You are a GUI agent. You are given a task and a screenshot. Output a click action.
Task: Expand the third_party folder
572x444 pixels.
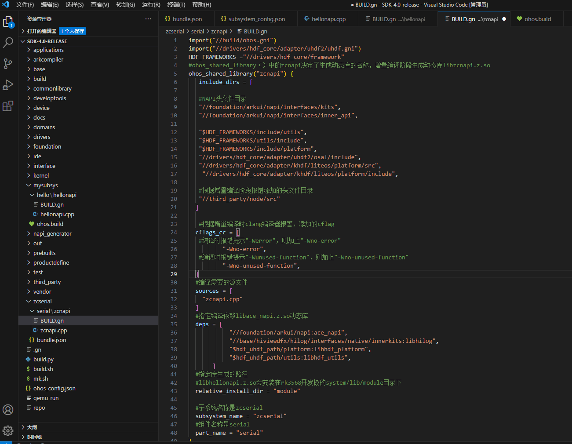point(88,282)
